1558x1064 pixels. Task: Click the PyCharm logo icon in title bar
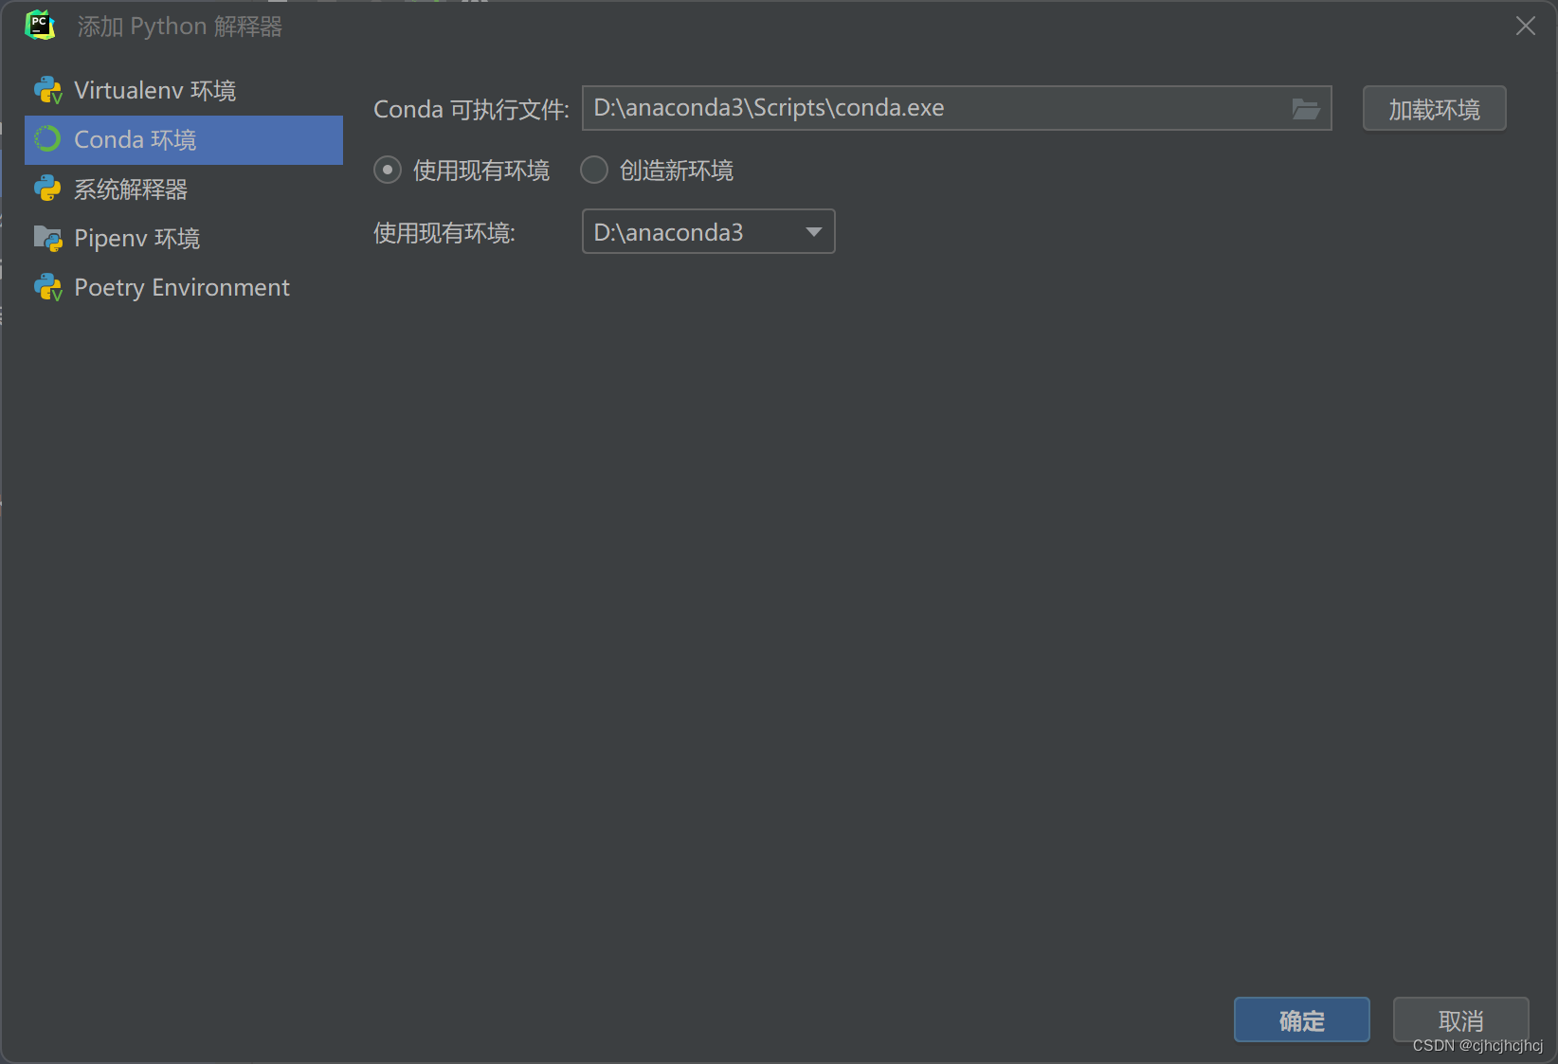point(40,26)
